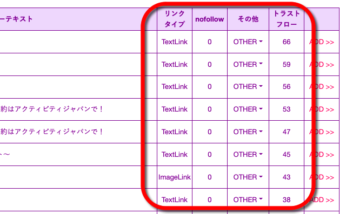Open the OTHER dropdown in the row with trust flow 56
346x214 pixels.
point(248,87)
